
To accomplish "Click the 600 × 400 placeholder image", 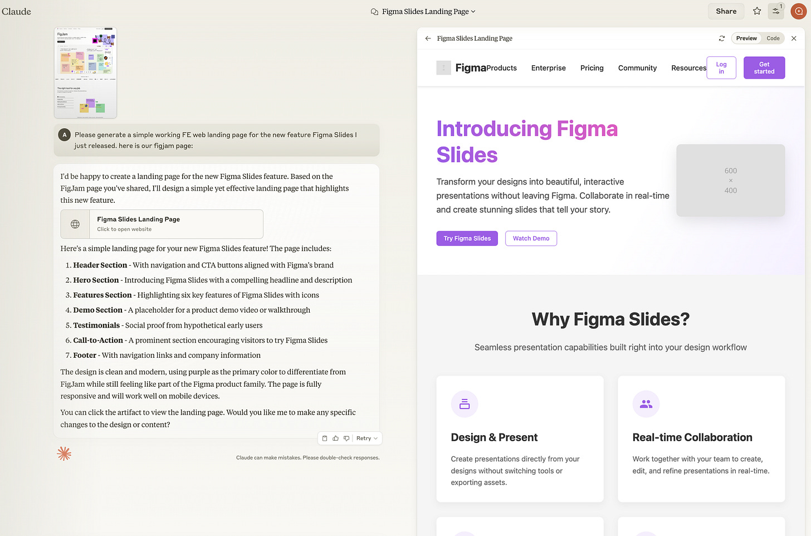I will coord(731,181).
